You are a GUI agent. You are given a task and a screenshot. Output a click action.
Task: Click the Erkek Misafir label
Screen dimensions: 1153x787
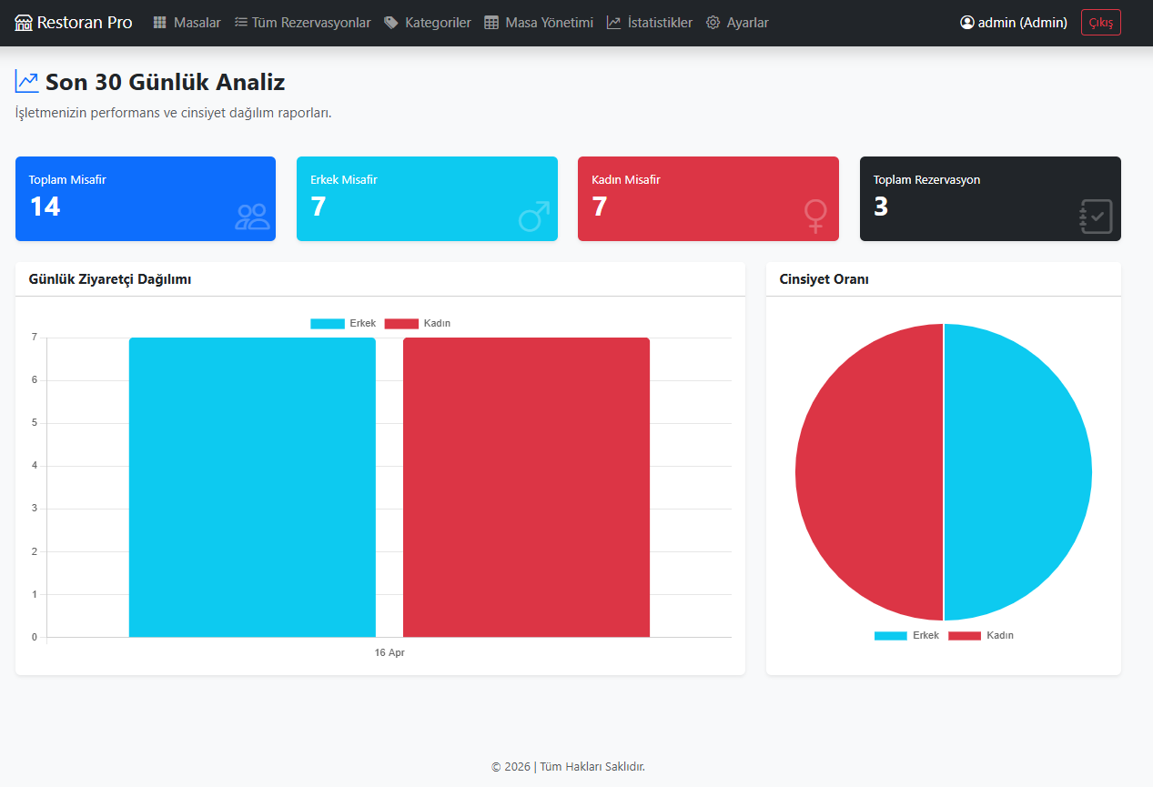tap(343, 180)
